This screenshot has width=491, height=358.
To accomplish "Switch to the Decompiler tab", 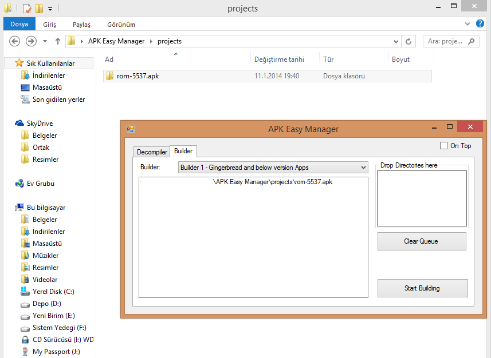I will point(152,152).
